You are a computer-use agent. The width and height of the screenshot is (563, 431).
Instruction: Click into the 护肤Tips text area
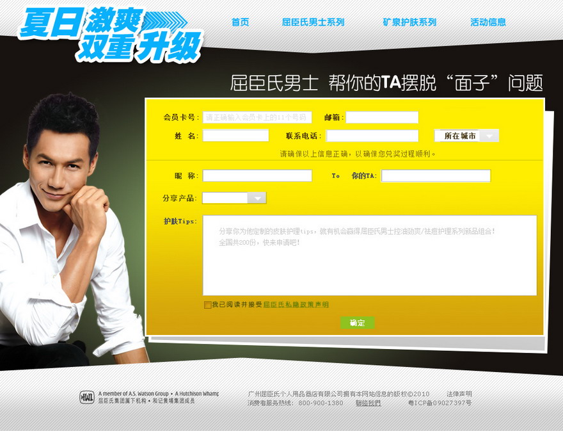370,256
